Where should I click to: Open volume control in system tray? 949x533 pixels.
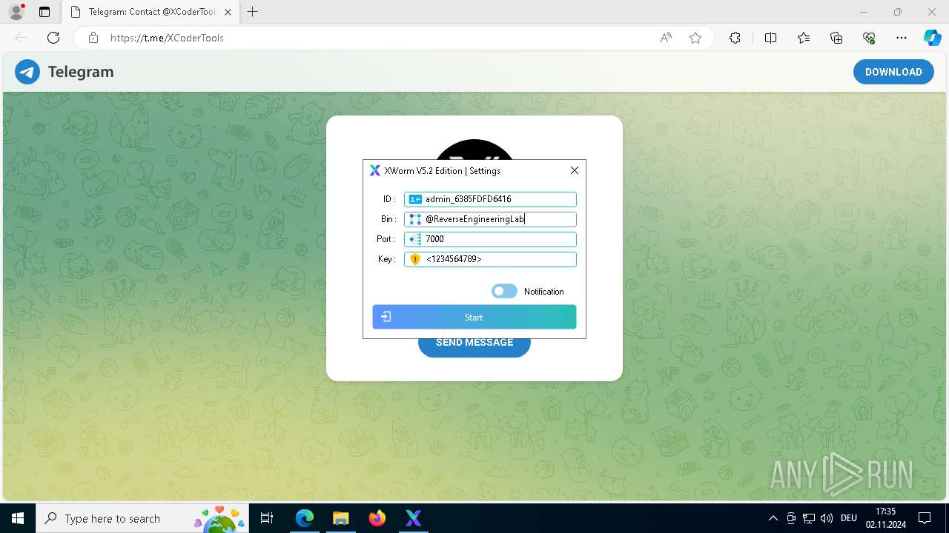pos(827,518)
